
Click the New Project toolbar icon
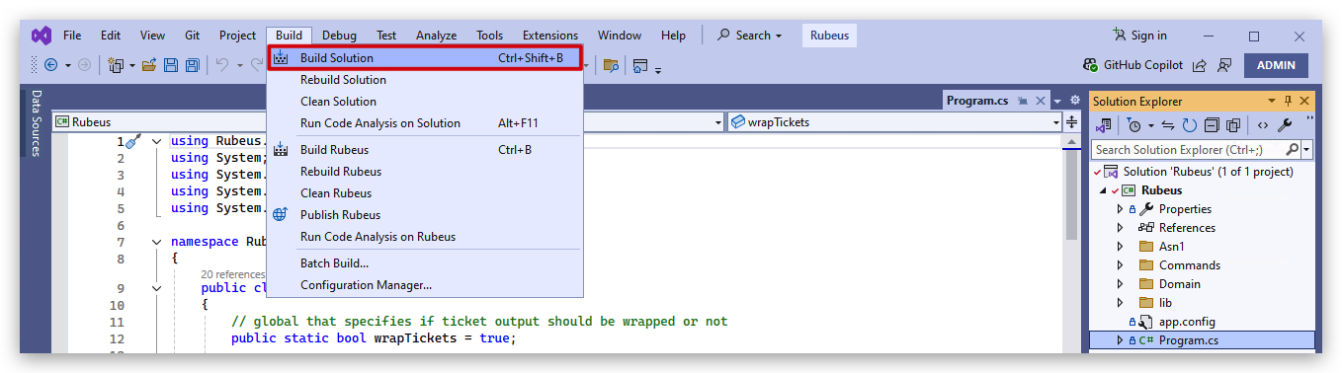[x=117, y=65]
